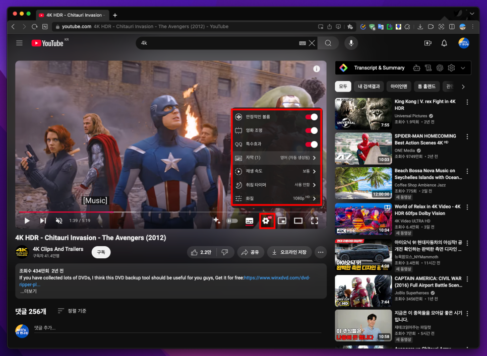The width and height of the screenshot is (487, 356).
Task: Open 4K Clips And Trailers channel avatar
Action: point(22,252)
